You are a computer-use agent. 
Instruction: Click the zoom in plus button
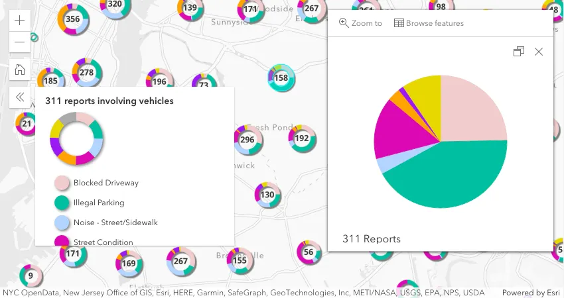tap(19, 20)
